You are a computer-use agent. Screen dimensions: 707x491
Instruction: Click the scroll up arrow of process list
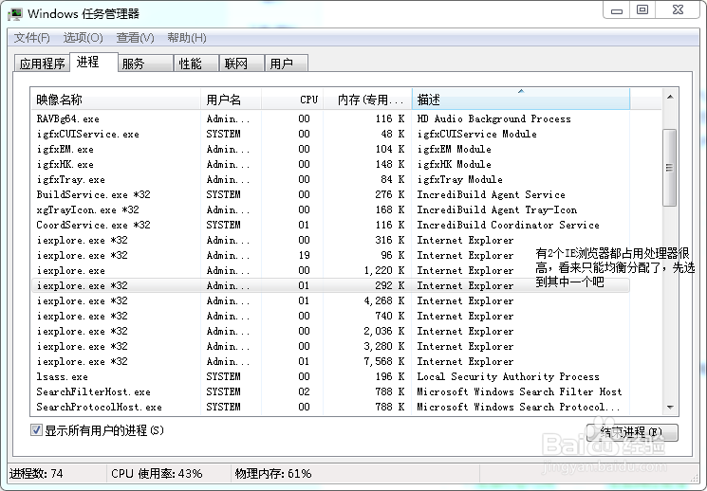click(670, 97)
